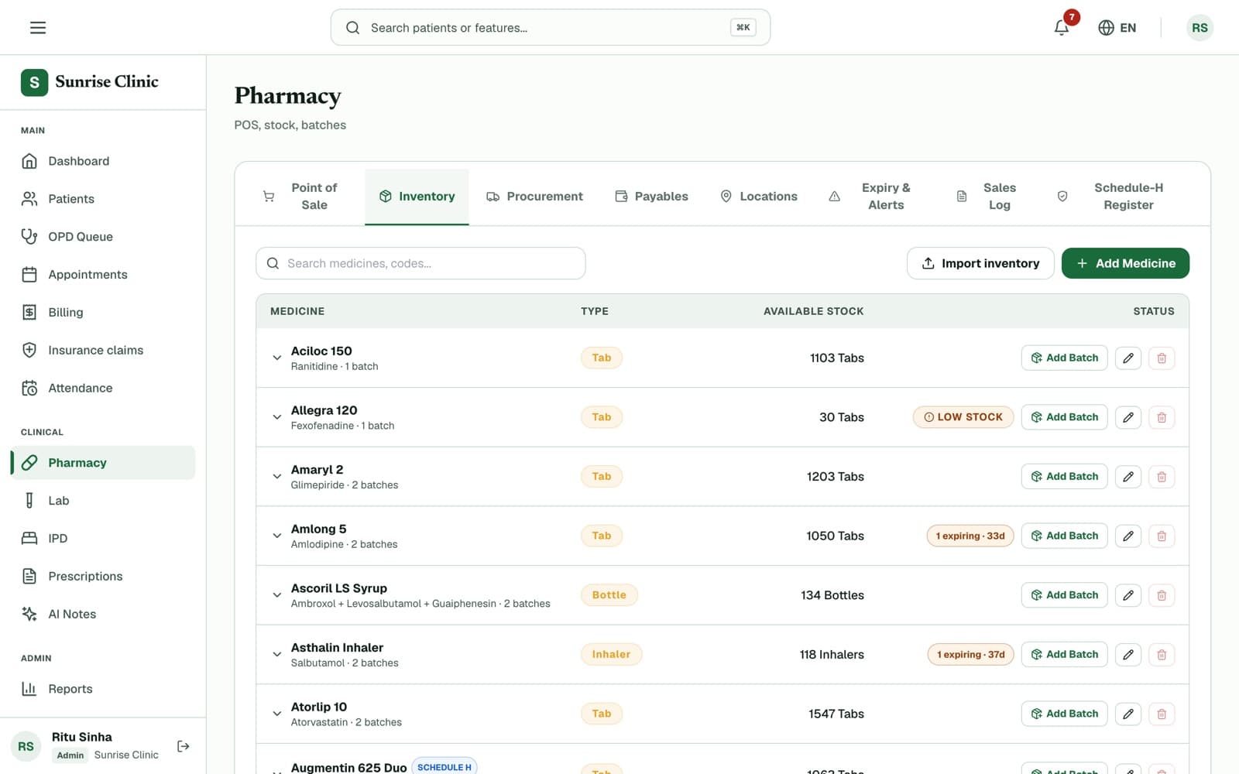Open the Expiry & Alerts tab
Viewport: 1239px width, 774px height.
pyautogui.click(x=872, y=197)
